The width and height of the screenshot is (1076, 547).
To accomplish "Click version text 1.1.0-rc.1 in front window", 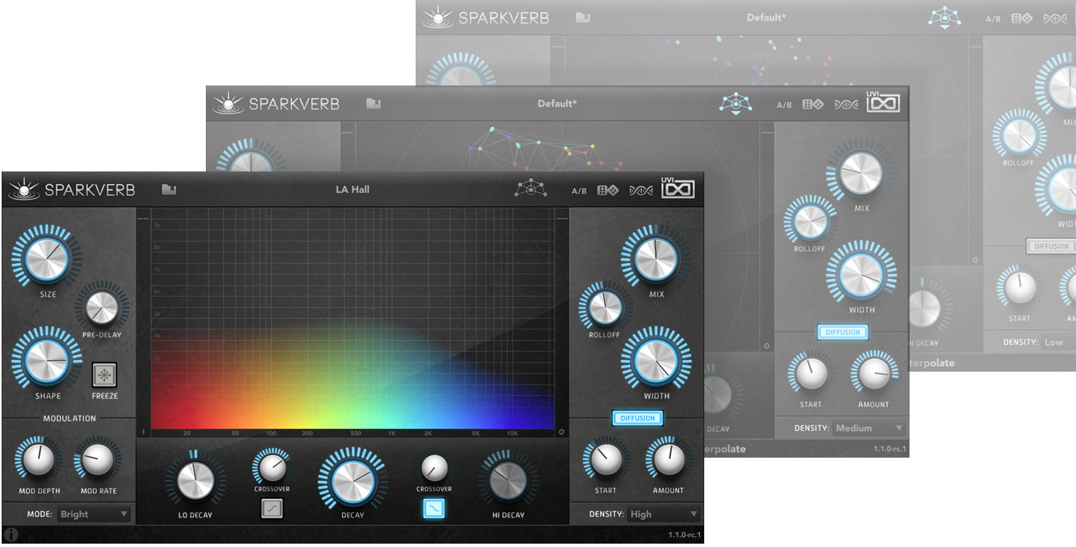I will tap(684, 535).
